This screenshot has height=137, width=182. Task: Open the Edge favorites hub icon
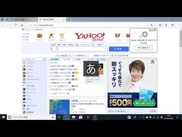(160, 25)
